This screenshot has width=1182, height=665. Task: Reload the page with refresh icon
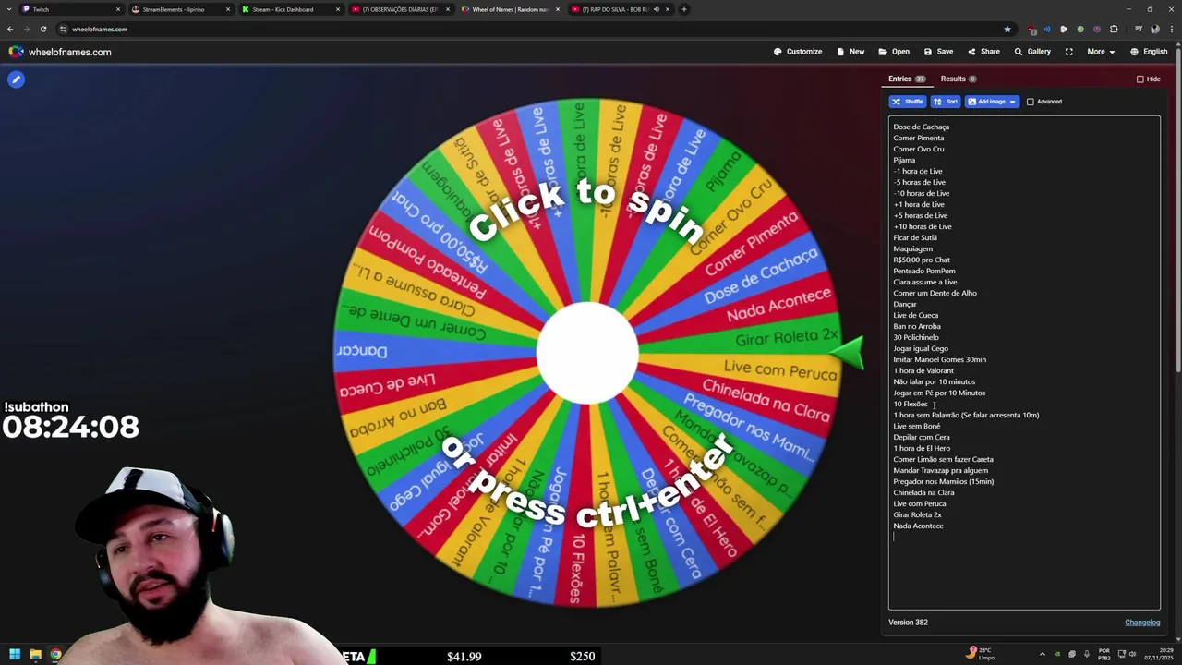[43, 29]
